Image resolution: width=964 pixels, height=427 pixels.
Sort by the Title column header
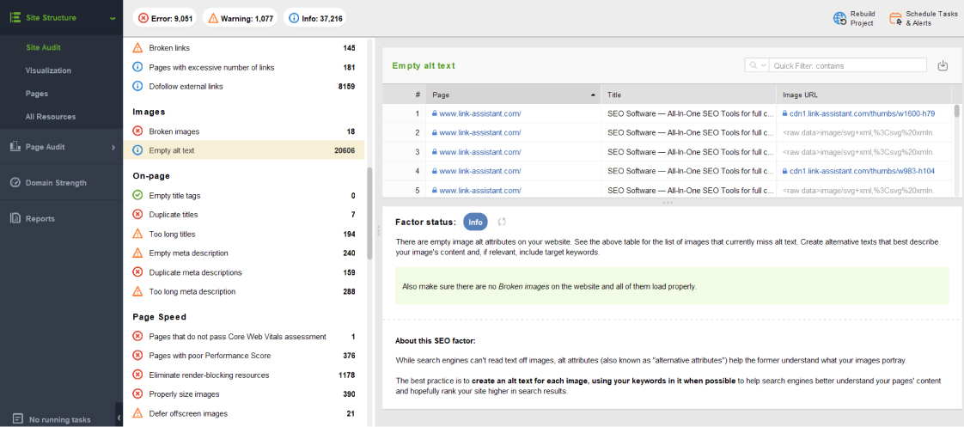coord(688,95)
